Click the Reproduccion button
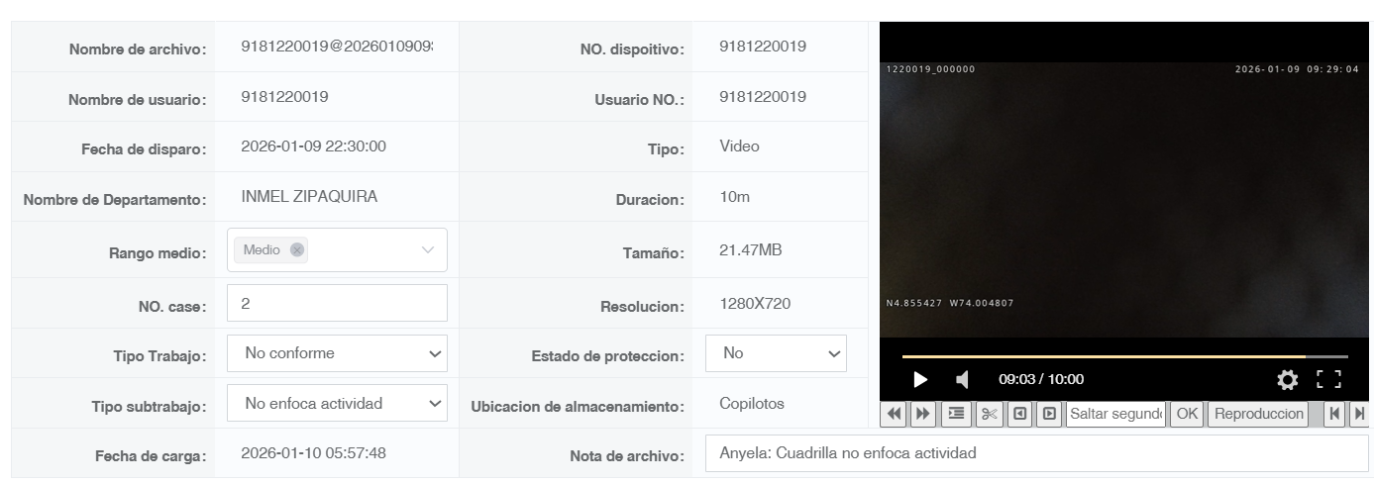This screenshot has height=485, width=1374. [1258, 414]
